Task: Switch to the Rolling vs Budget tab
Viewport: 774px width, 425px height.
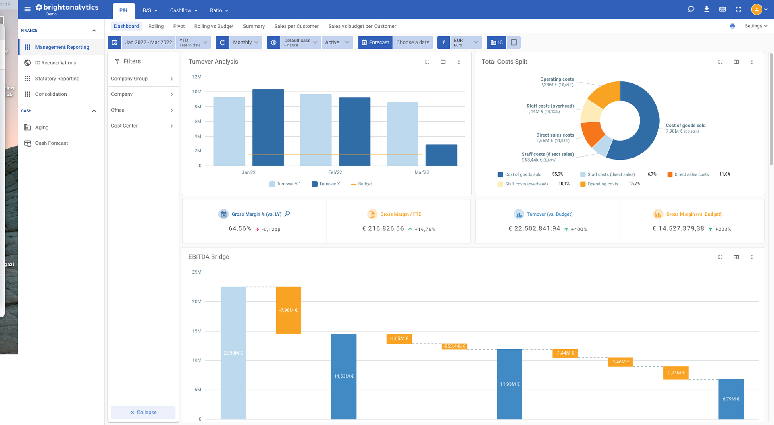Action: point(214,26)
